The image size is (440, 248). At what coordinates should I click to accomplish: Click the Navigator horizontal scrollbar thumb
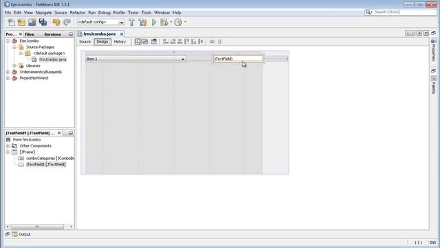[x=37, y=227]
